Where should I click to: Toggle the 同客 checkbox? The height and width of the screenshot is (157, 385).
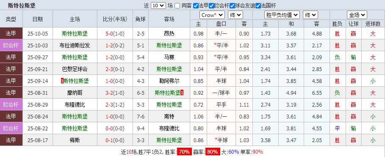coord(177,6)
